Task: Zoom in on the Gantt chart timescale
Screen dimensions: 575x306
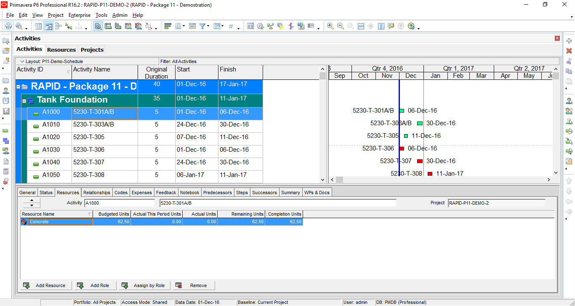Action: pyautogui.click(x=330, y=26)
